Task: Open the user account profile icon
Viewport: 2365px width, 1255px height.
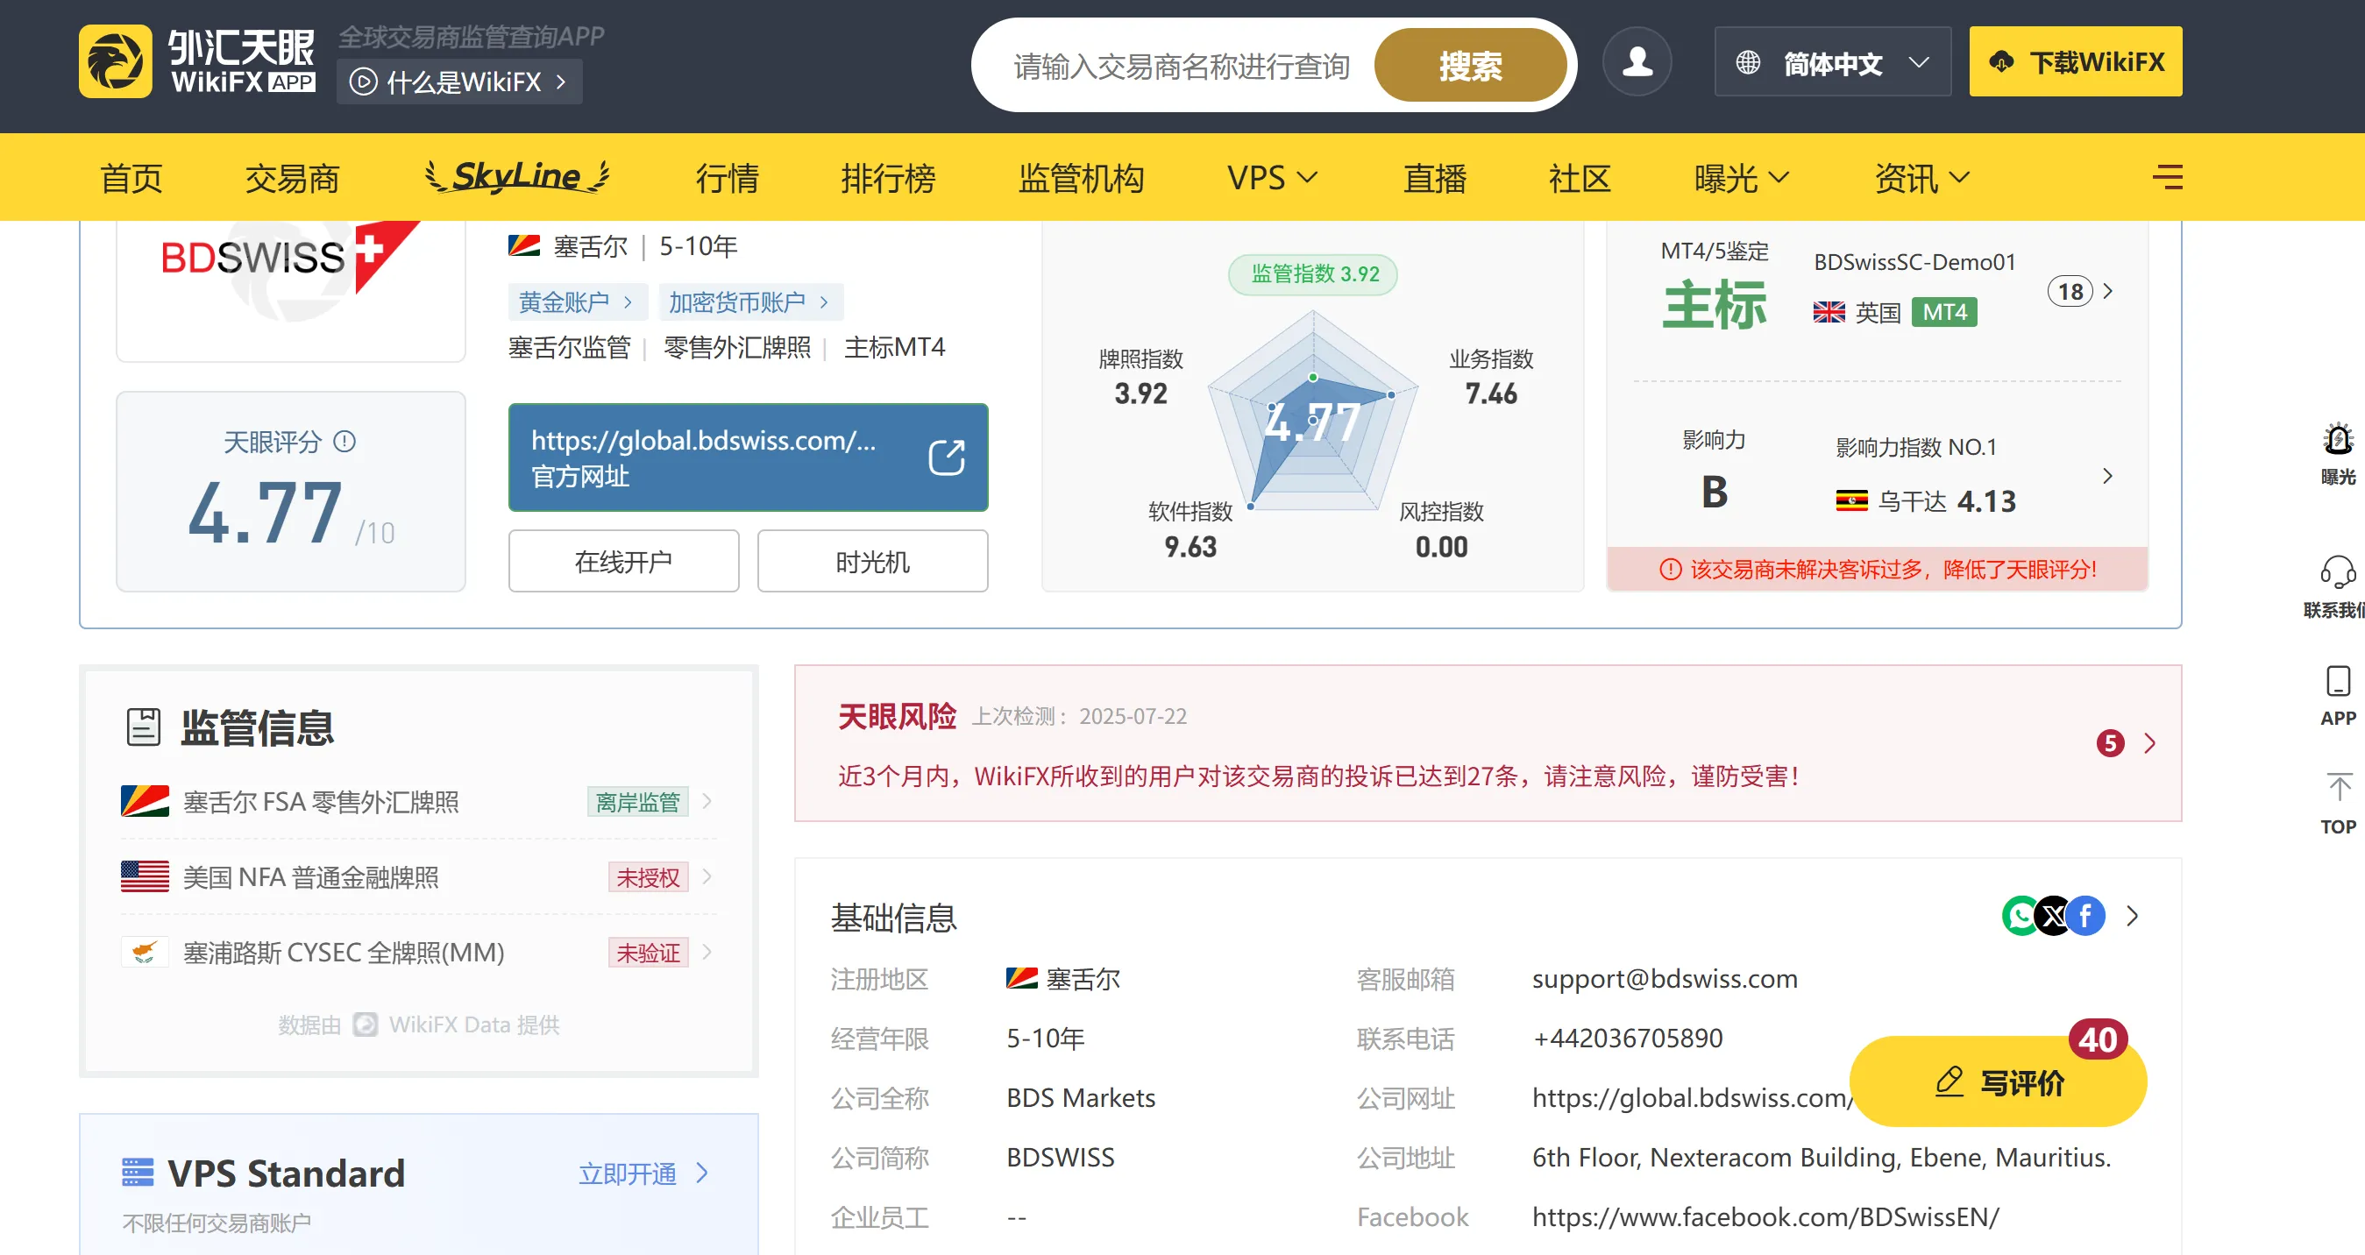Action: click(x=1637, y=62)
